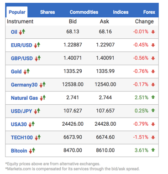
Task: Click the red down arrow in TECH100 row
Action: (153, 138)
